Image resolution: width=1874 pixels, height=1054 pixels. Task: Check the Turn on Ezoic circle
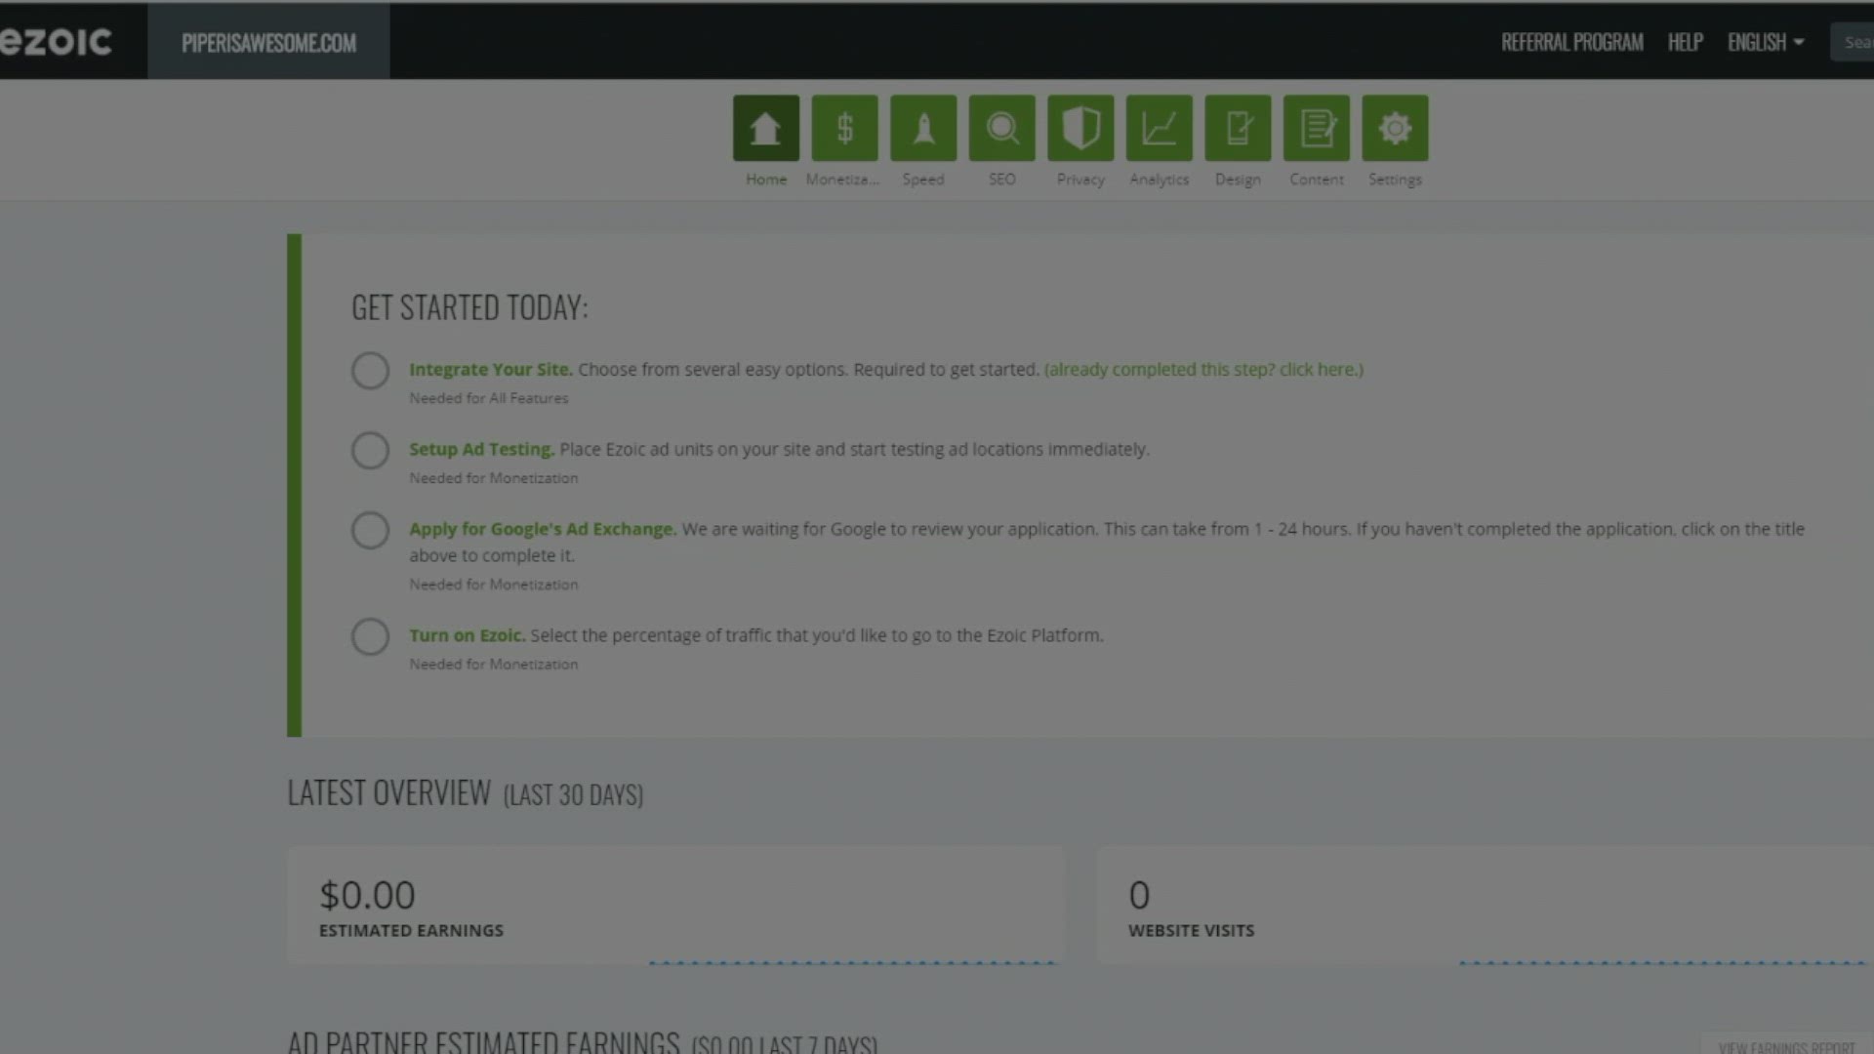tap(370, 636)
